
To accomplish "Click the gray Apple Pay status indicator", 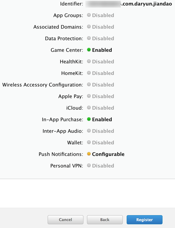I will [89, 96].
